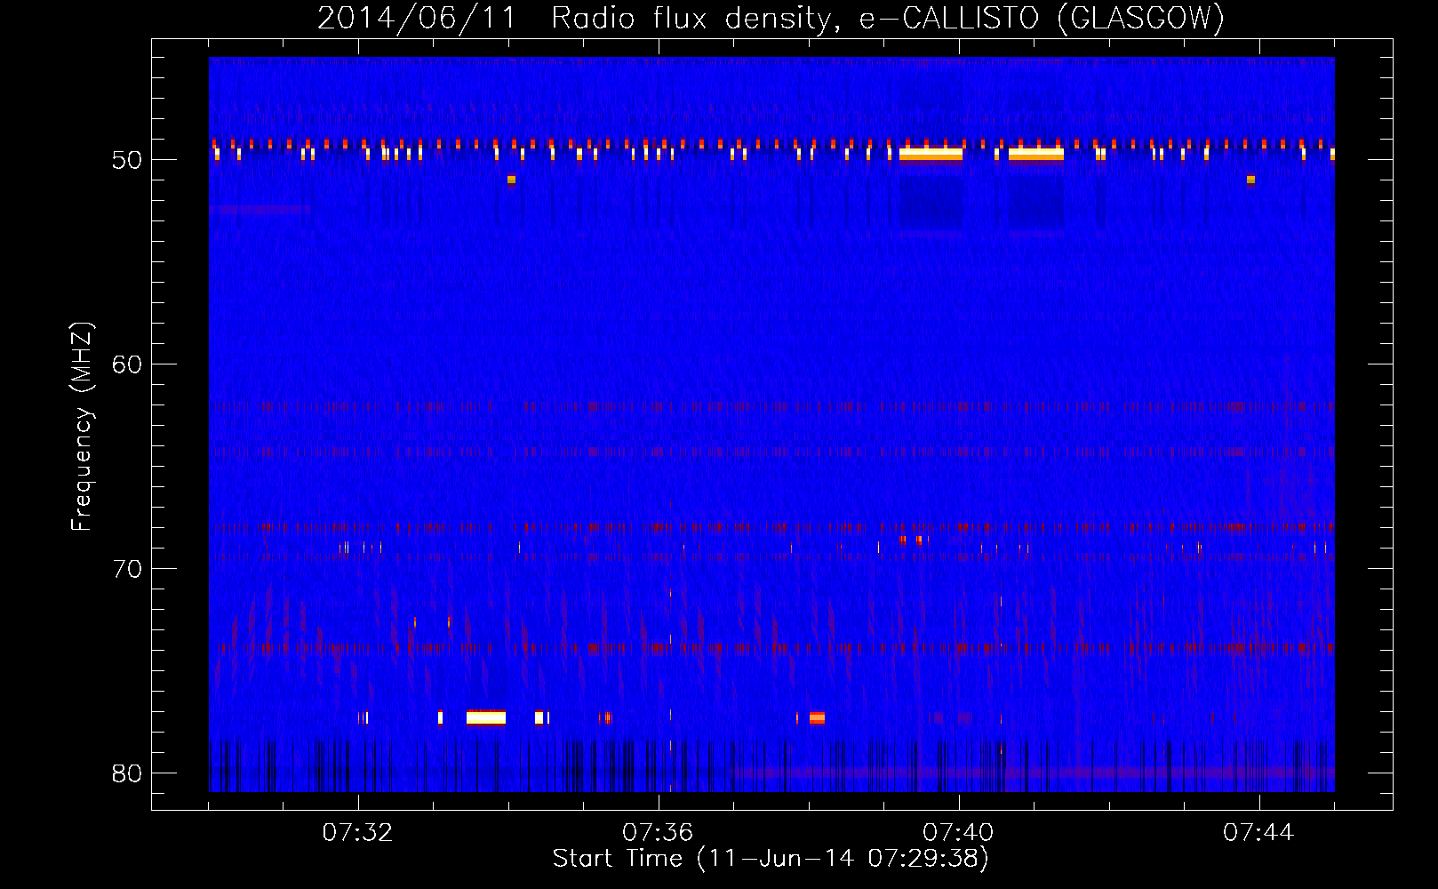Click the 07:36 time tick label

(x=659, y=833)
